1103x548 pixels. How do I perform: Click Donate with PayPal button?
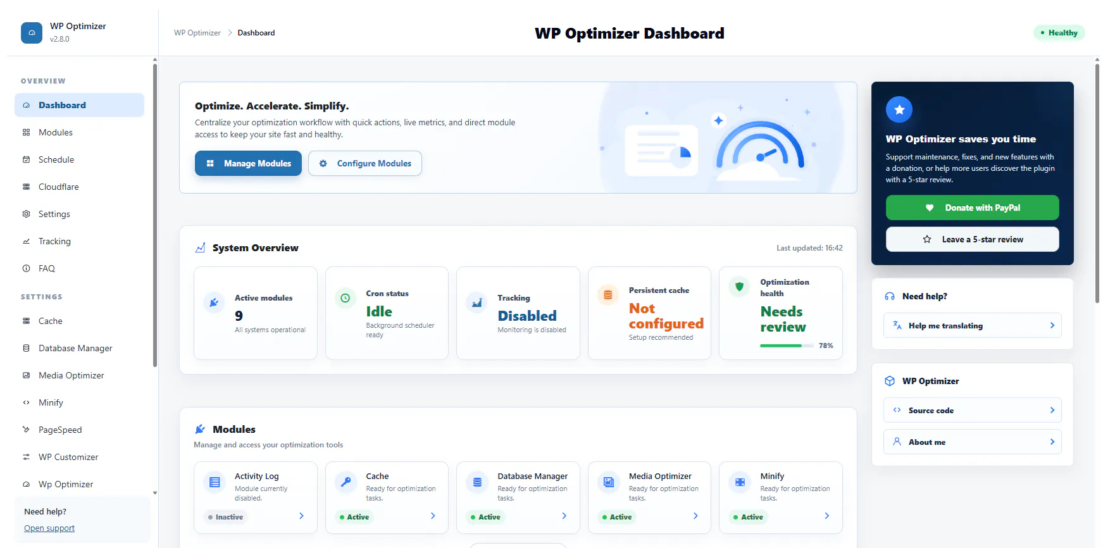click(x=973, y=208)
